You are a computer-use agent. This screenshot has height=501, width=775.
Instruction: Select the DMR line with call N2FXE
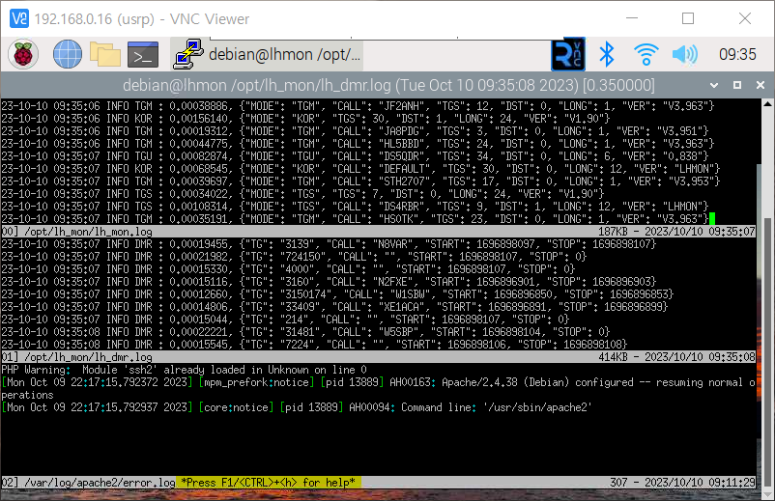click(x=329, y=282)
